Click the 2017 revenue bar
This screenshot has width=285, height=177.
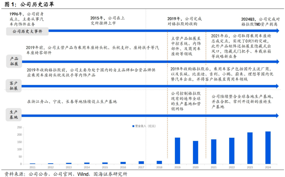[x=141, y=163]
